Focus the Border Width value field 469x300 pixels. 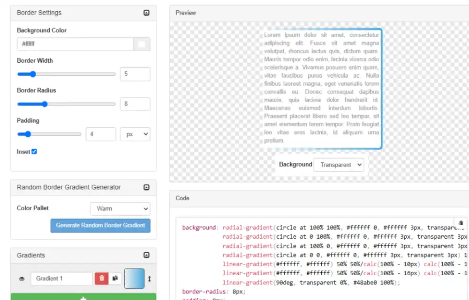(x=135, y=74)
